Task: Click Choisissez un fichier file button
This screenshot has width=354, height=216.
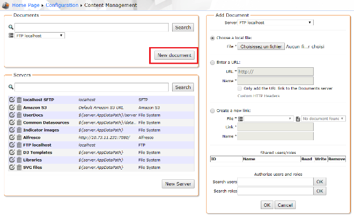Action: pos(261,47)
